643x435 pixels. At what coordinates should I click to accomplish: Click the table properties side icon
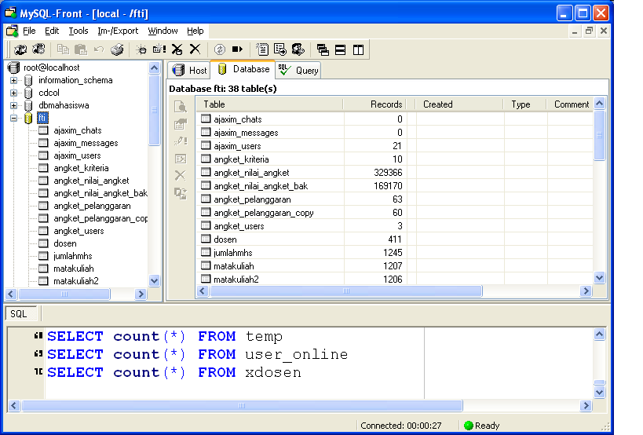click(x=181, y=124)
